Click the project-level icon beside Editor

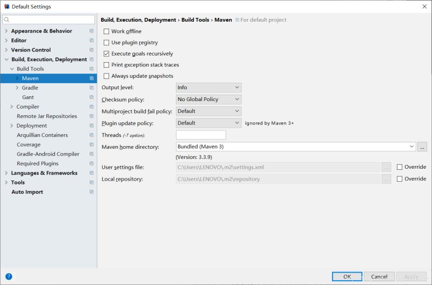pos(92,41)
